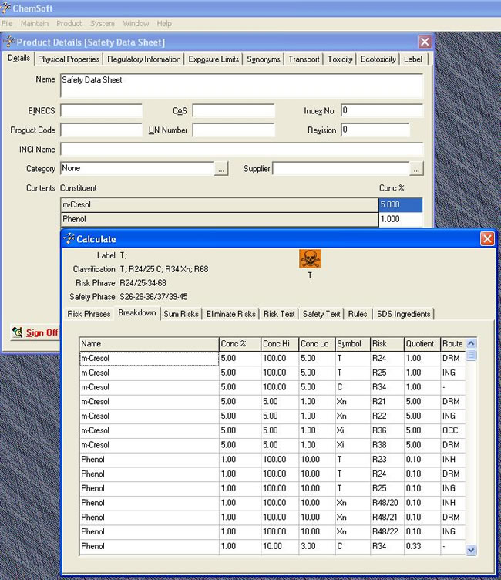Image resolution: width=501 pixels, height=580 pixels.
Task: Click the Sign Off icon
Action: tap(18, 332)
